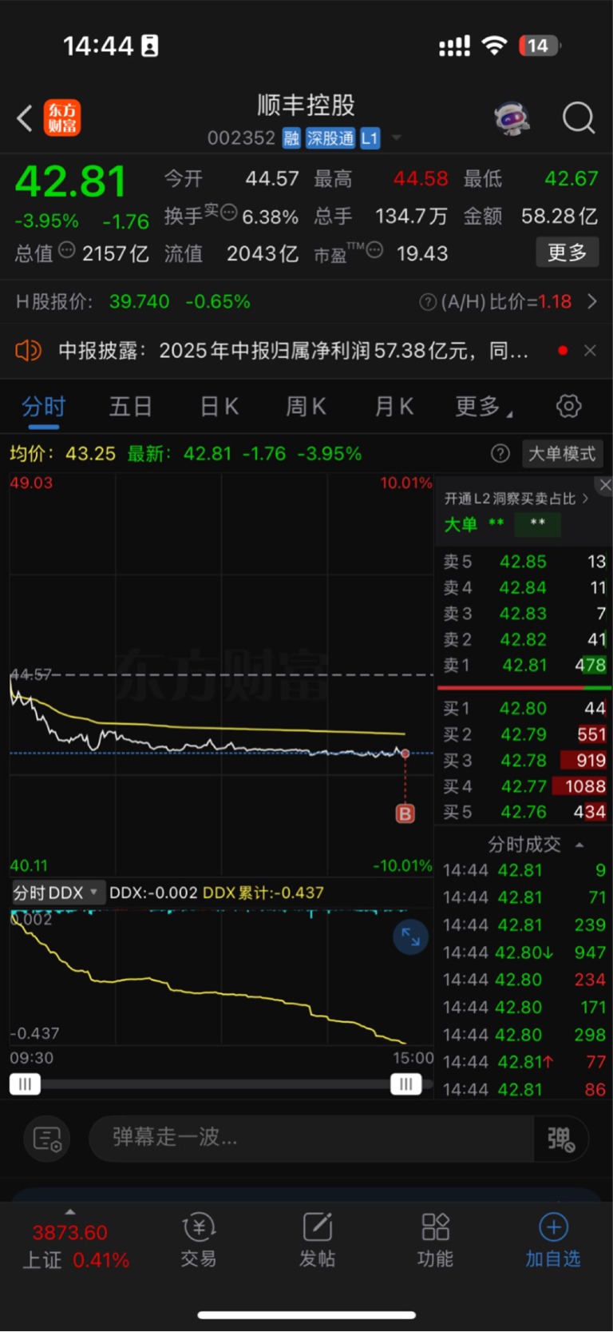Tap the Wi-Fi status icon

(x=495, y=46)
